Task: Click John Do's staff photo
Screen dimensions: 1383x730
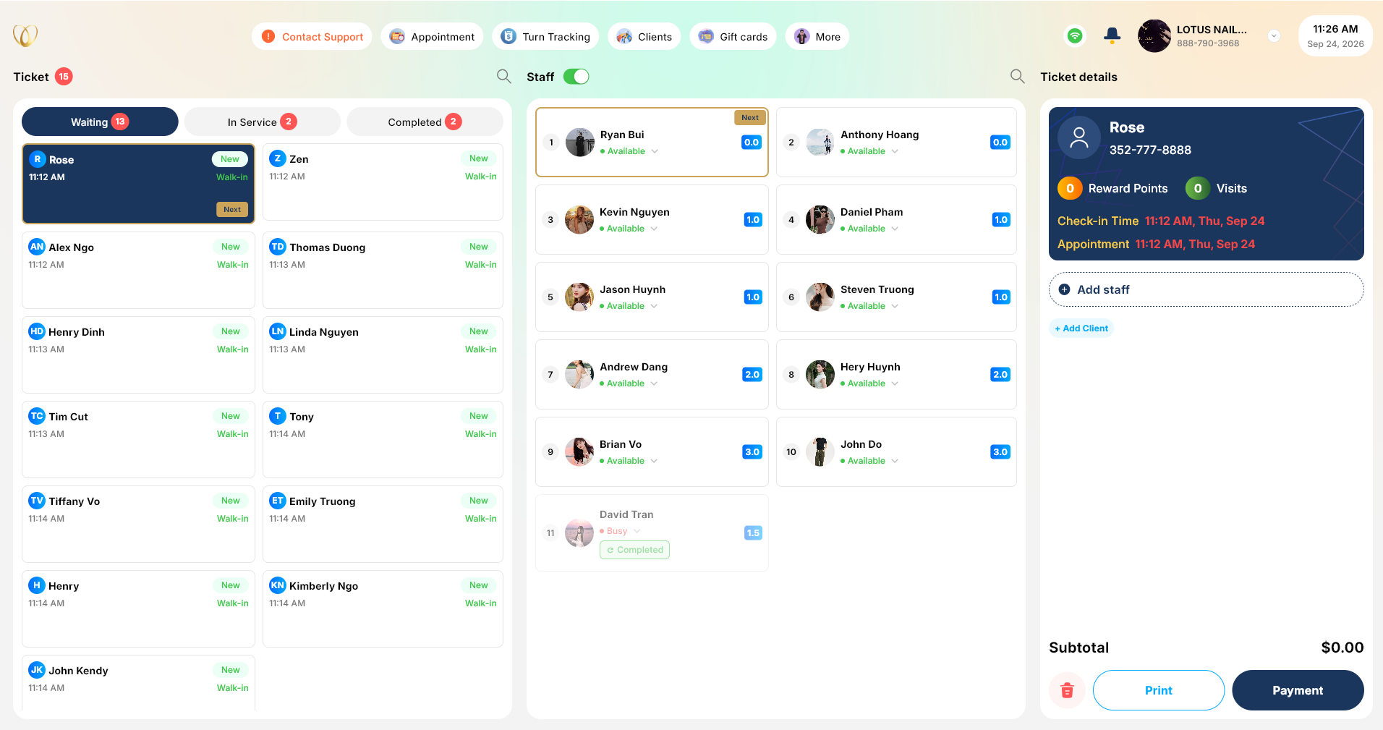Action: click(x=820, y=452)
